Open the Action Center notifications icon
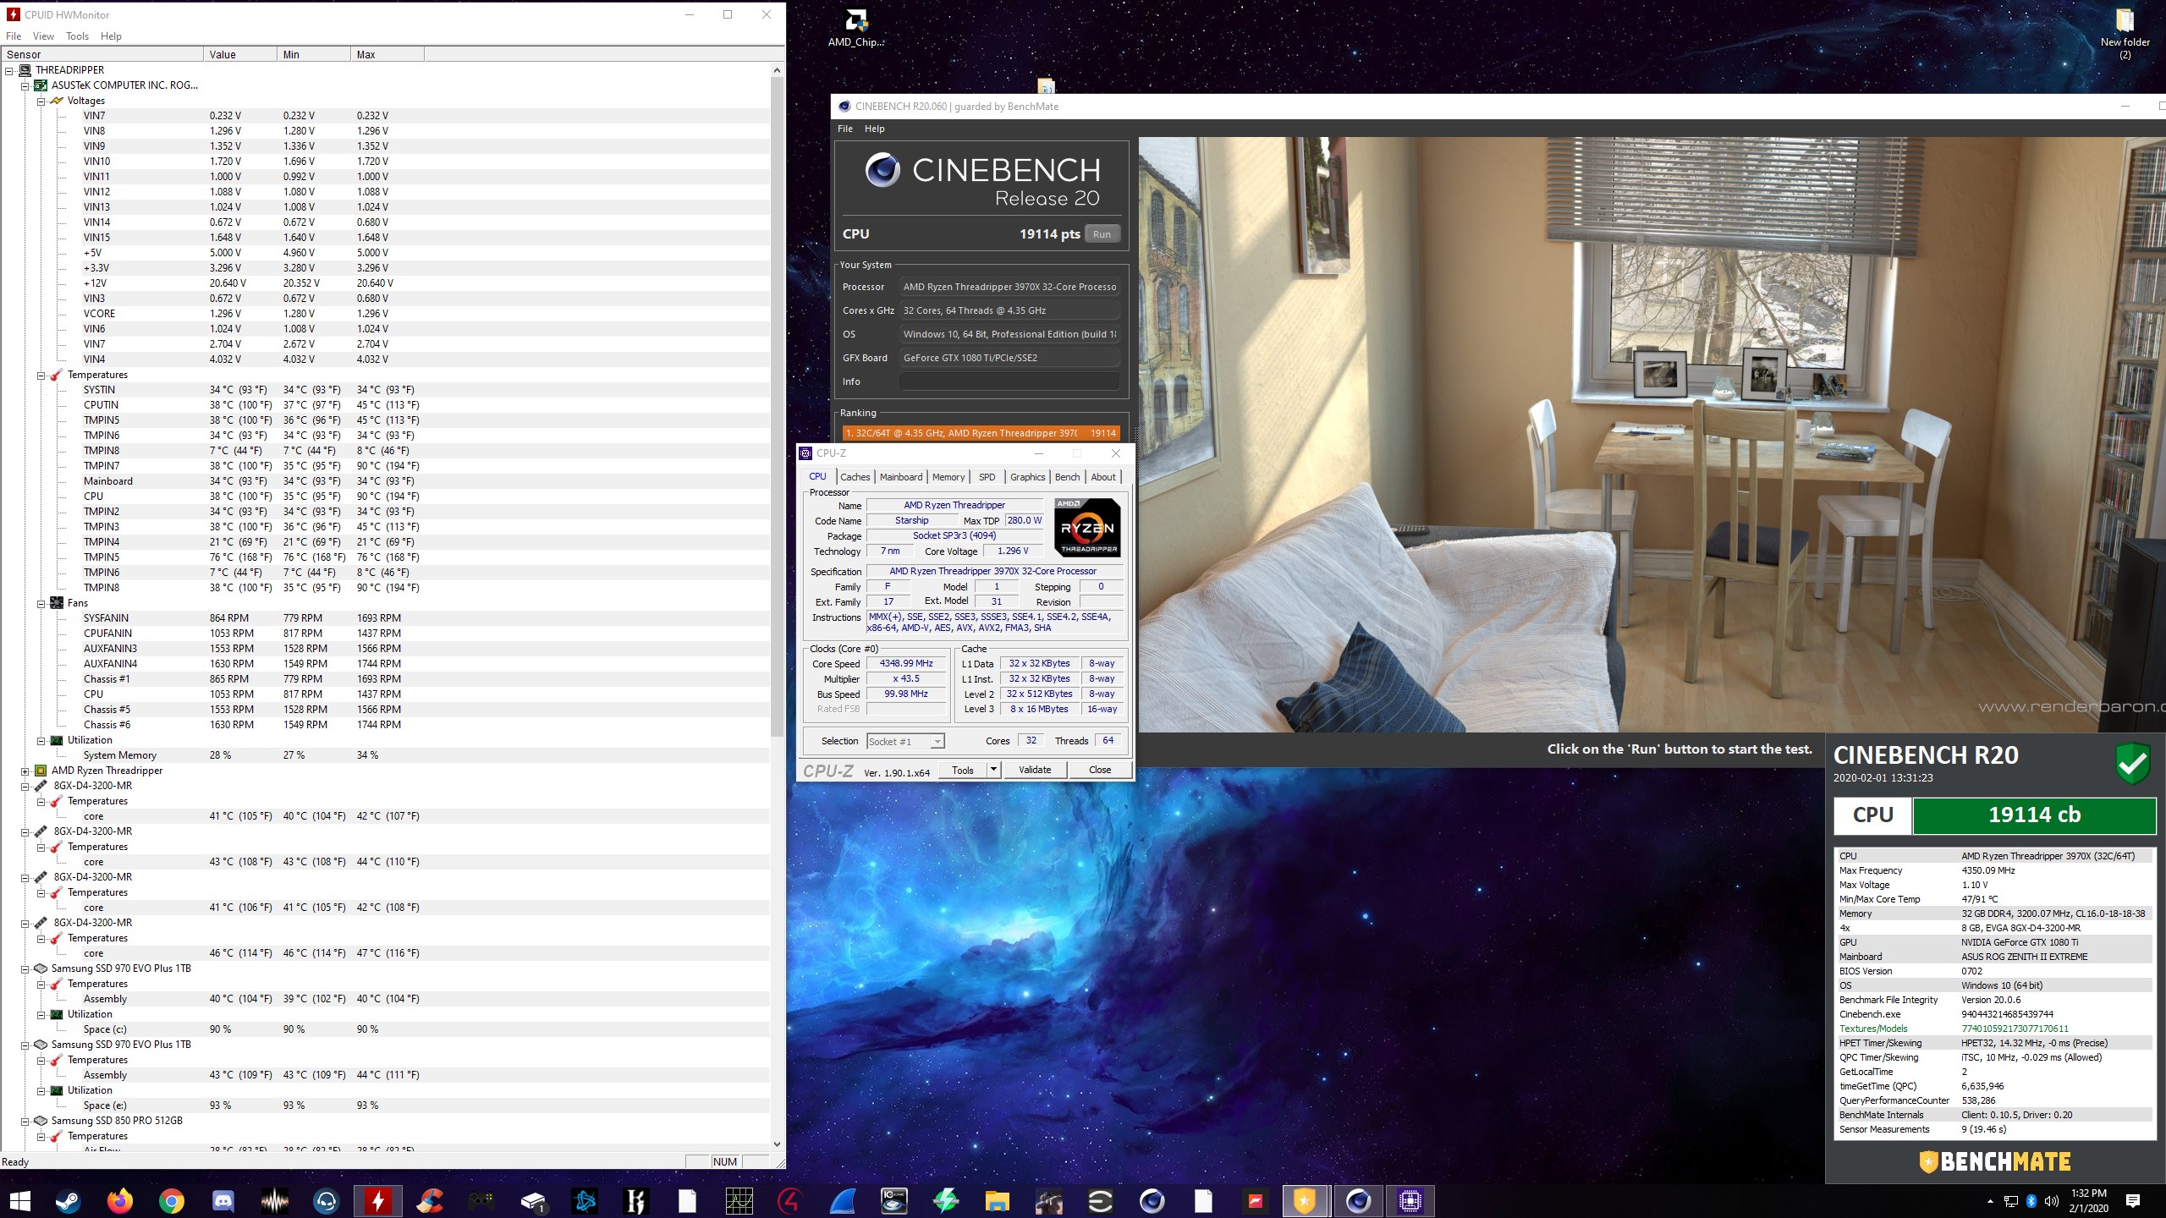Viewport: 2166px width, 1218px height. (2133, 1201)
